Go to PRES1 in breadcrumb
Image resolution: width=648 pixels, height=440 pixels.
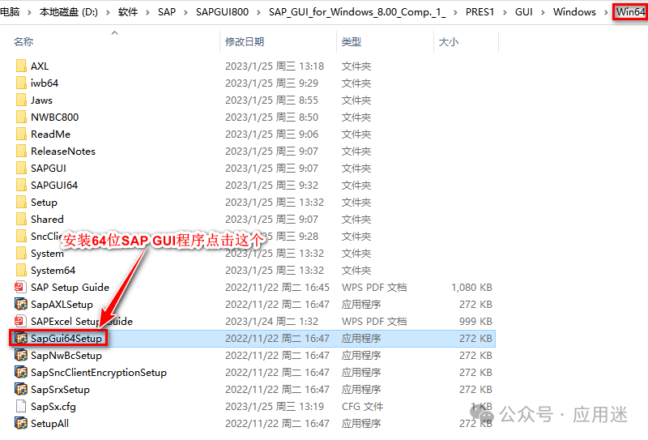tap(480, 12)
